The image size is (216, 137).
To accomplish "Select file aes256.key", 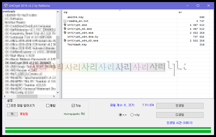I will click(x=75, y=17).
